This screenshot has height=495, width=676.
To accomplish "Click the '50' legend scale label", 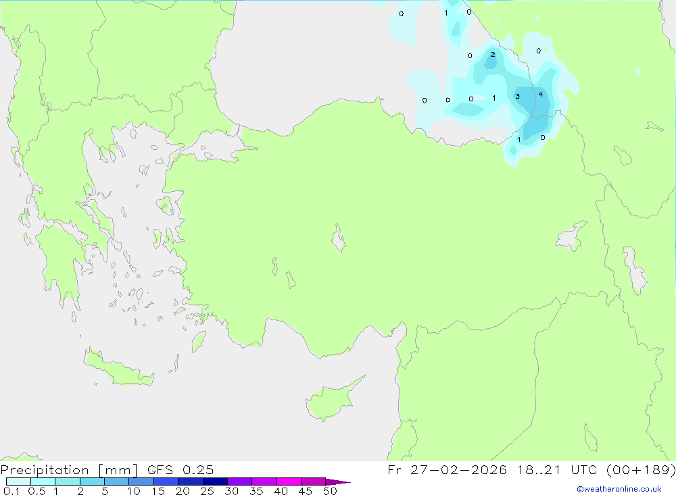I will tap(330, 491).
